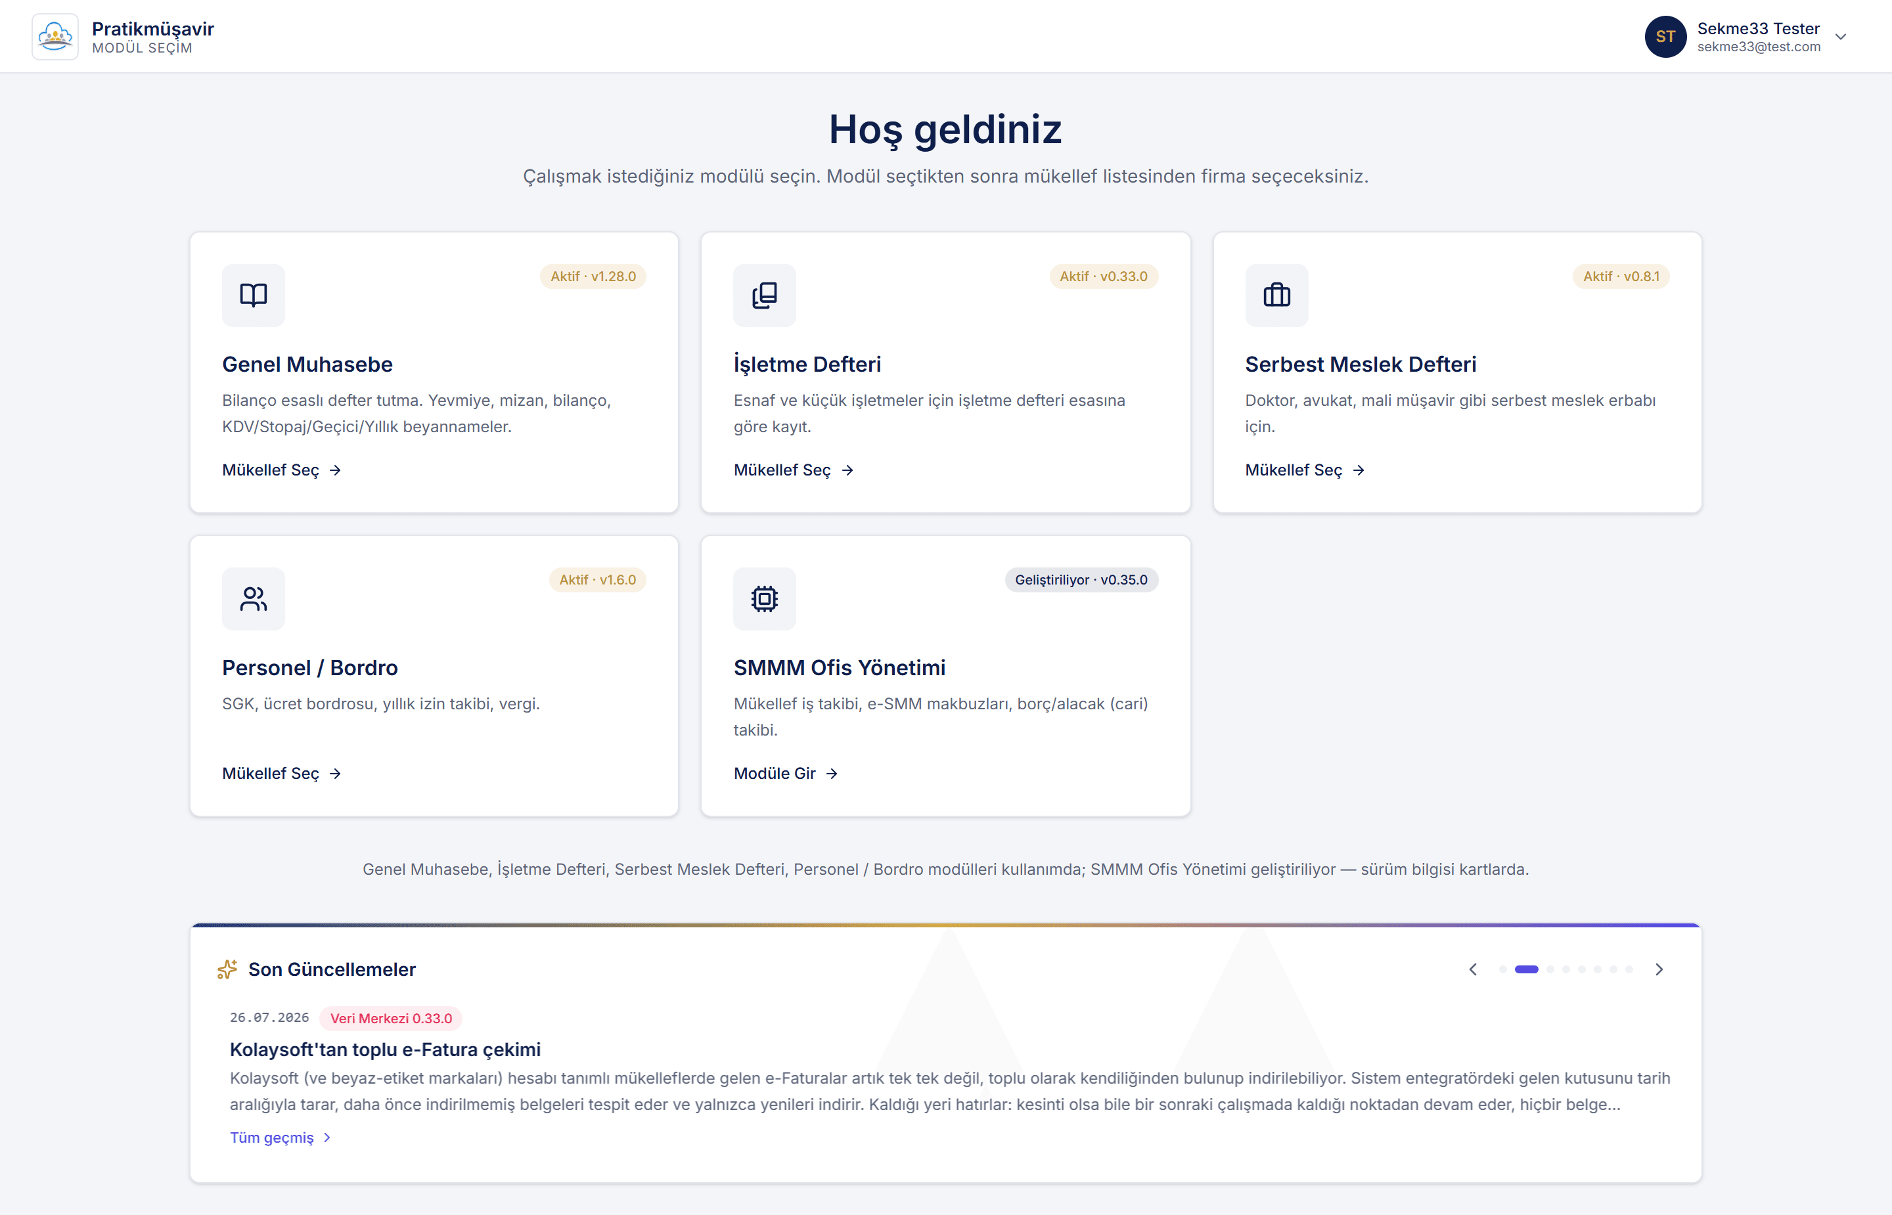Select the first carousel pagination dot

[1502, 969]
